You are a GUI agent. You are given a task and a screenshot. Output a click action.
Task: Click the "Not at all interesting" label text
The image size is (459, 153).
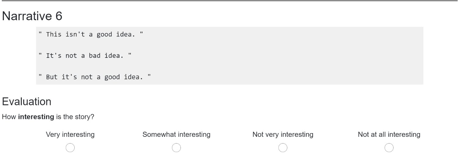click(389, 134)
